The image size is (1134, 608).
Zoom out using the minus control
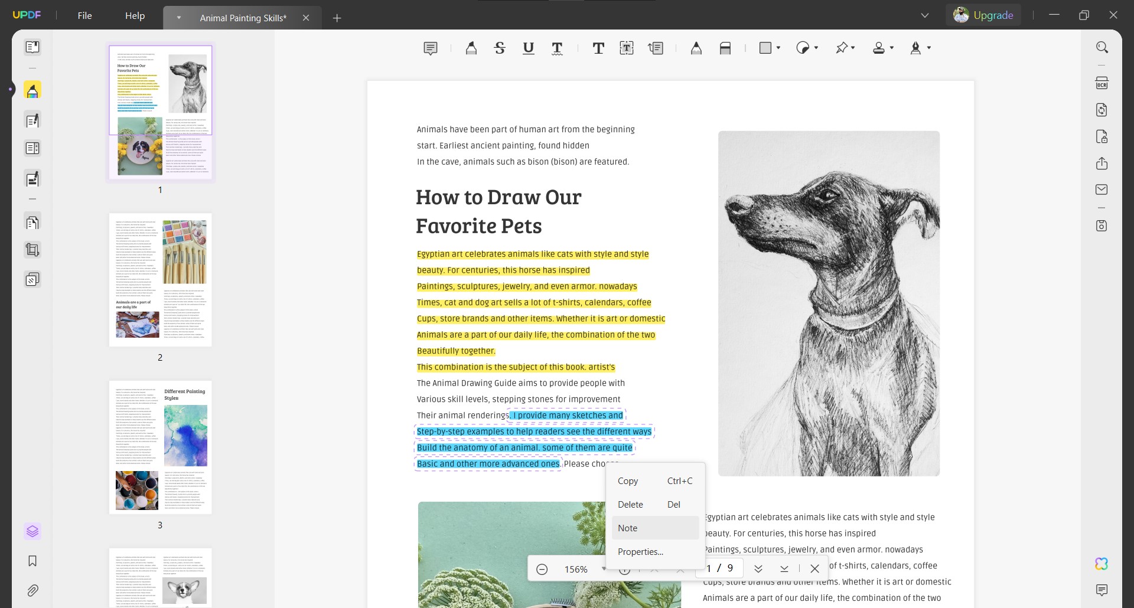pos(542,569)
